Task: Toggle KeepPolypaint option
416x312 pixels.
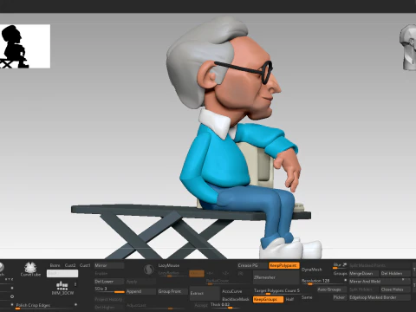Action: coord(283,265)
